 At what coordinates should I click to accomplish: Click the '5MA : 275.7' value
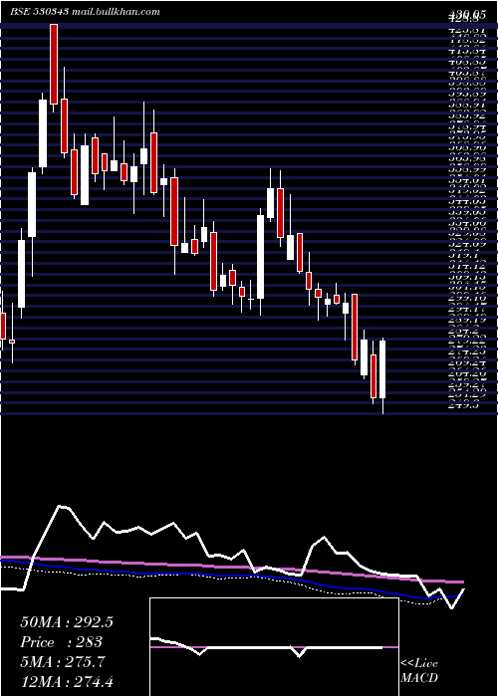pos(63,662)
